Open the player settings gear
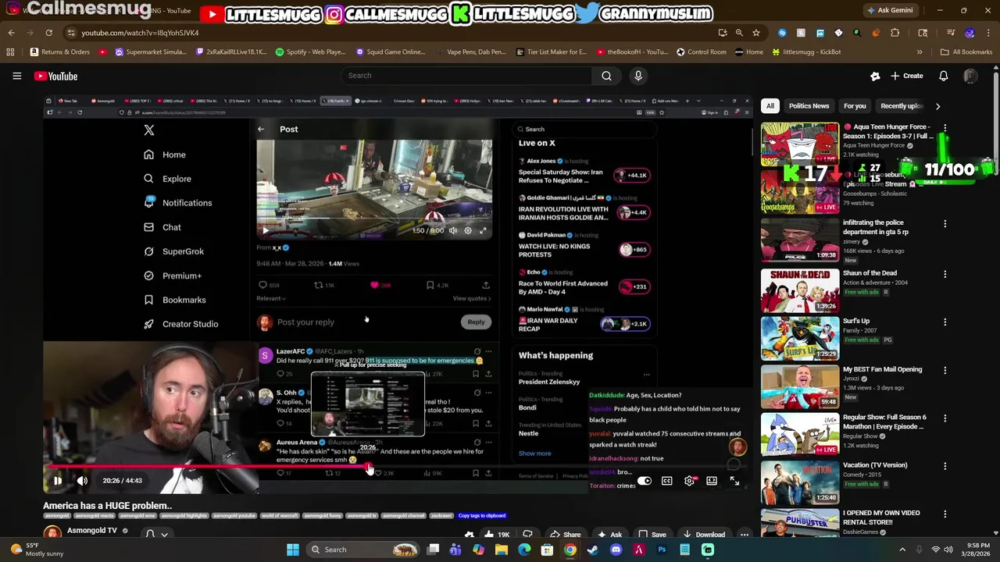Image resolution: width=1000 pixels, height=562 pixels. pyautogui.click(x=689, y=481)
